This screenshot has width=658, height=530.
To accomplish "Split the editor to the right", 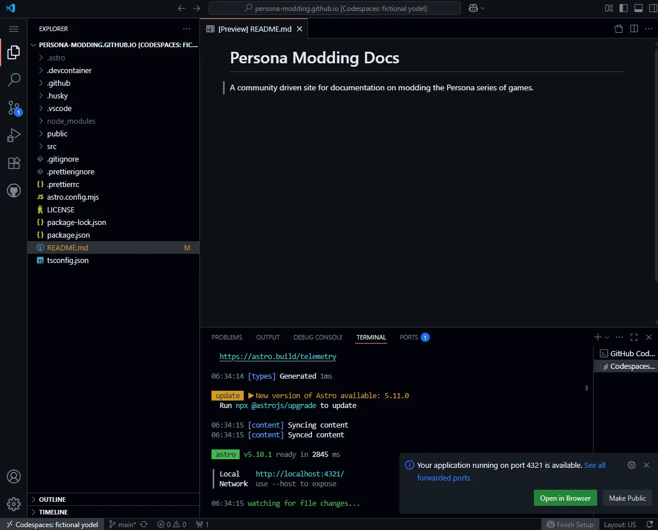I will [634, 29].
